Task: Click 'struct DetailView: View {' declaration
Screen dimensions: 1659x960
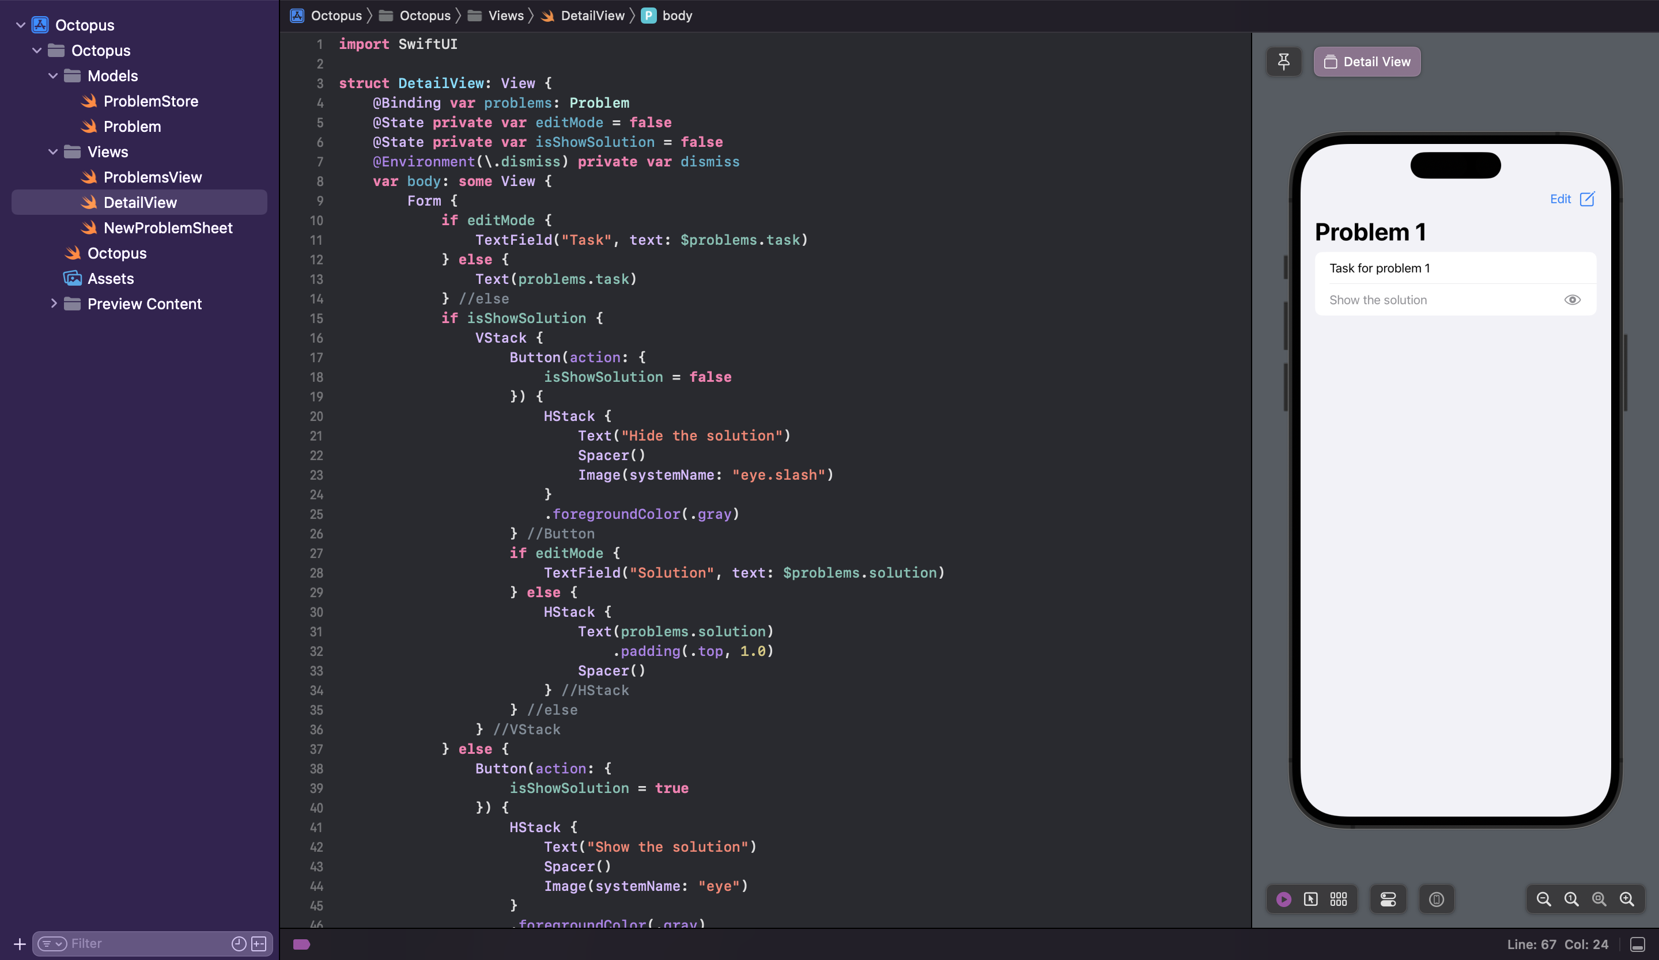Action: pos(445,83)
